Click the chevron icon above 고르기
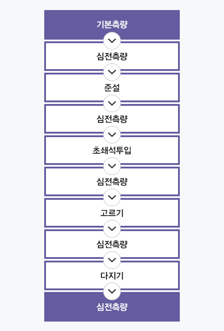 point(112,197)
